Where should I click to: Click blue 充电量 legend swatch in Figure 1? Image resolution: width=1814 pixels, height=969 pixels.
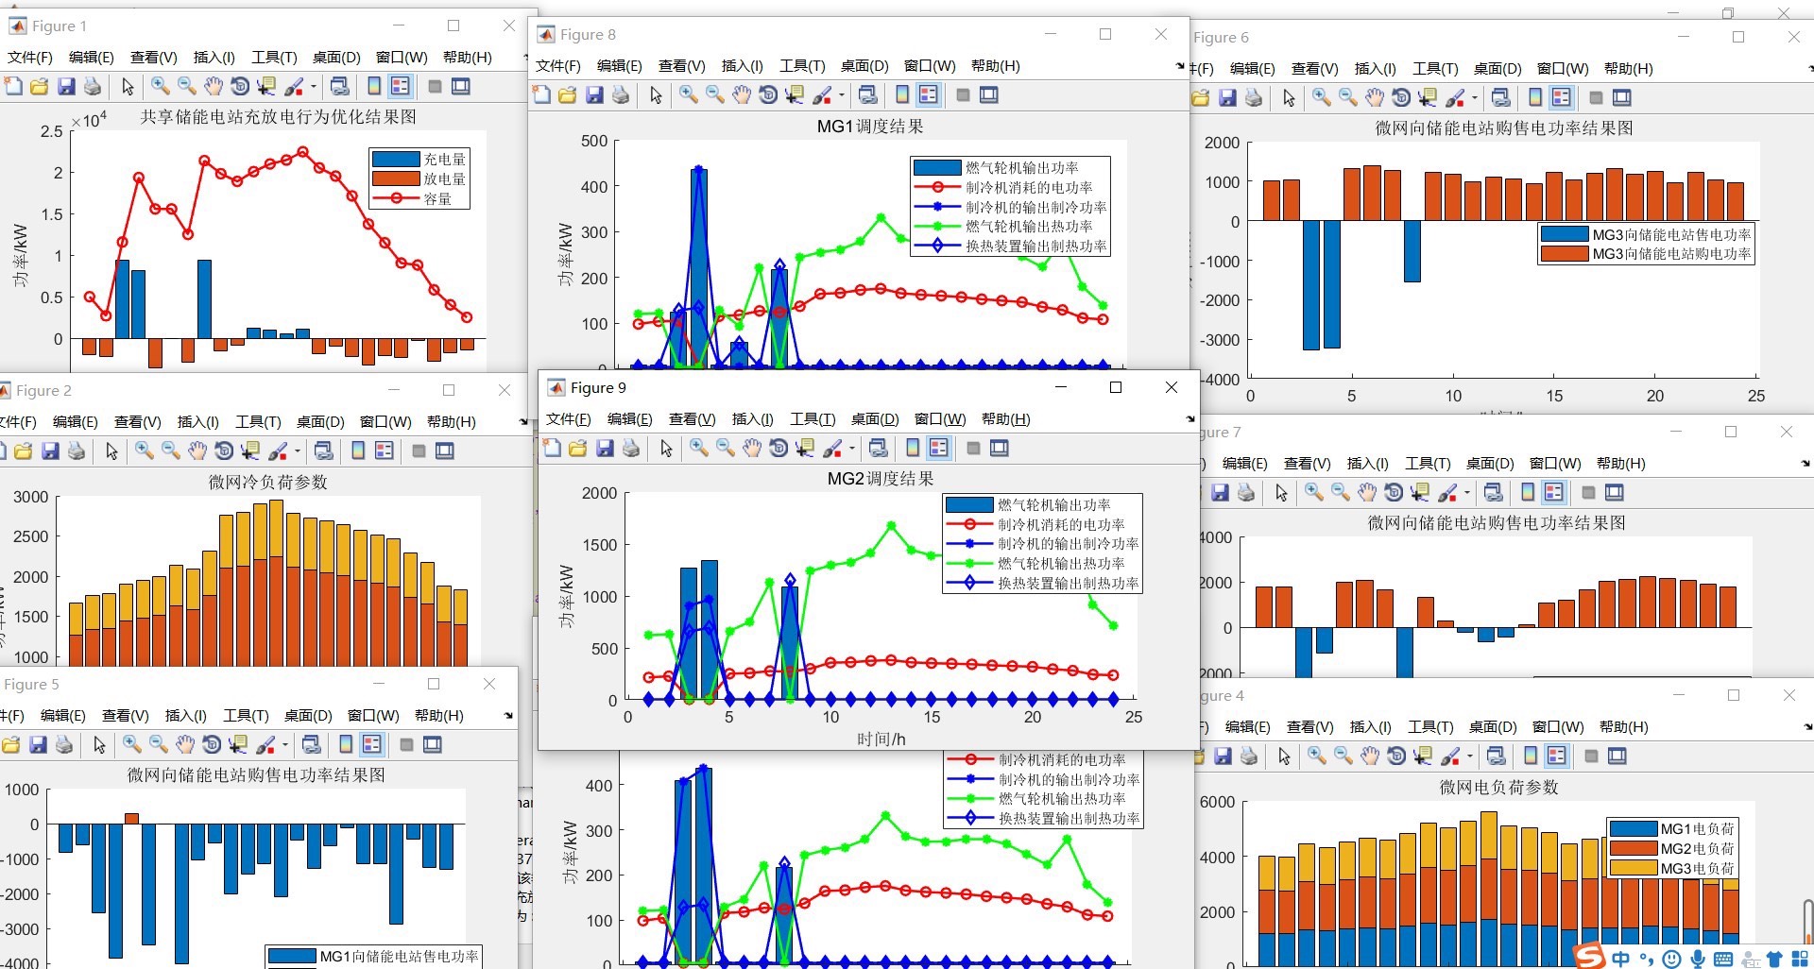(x=395, y=159)
